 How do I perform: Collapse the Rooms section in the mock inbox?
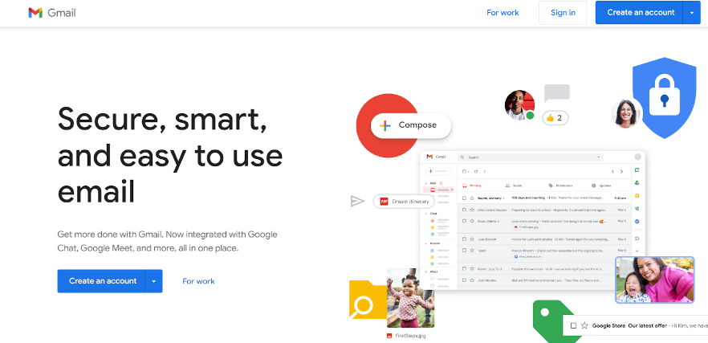(x=426, y=243)
